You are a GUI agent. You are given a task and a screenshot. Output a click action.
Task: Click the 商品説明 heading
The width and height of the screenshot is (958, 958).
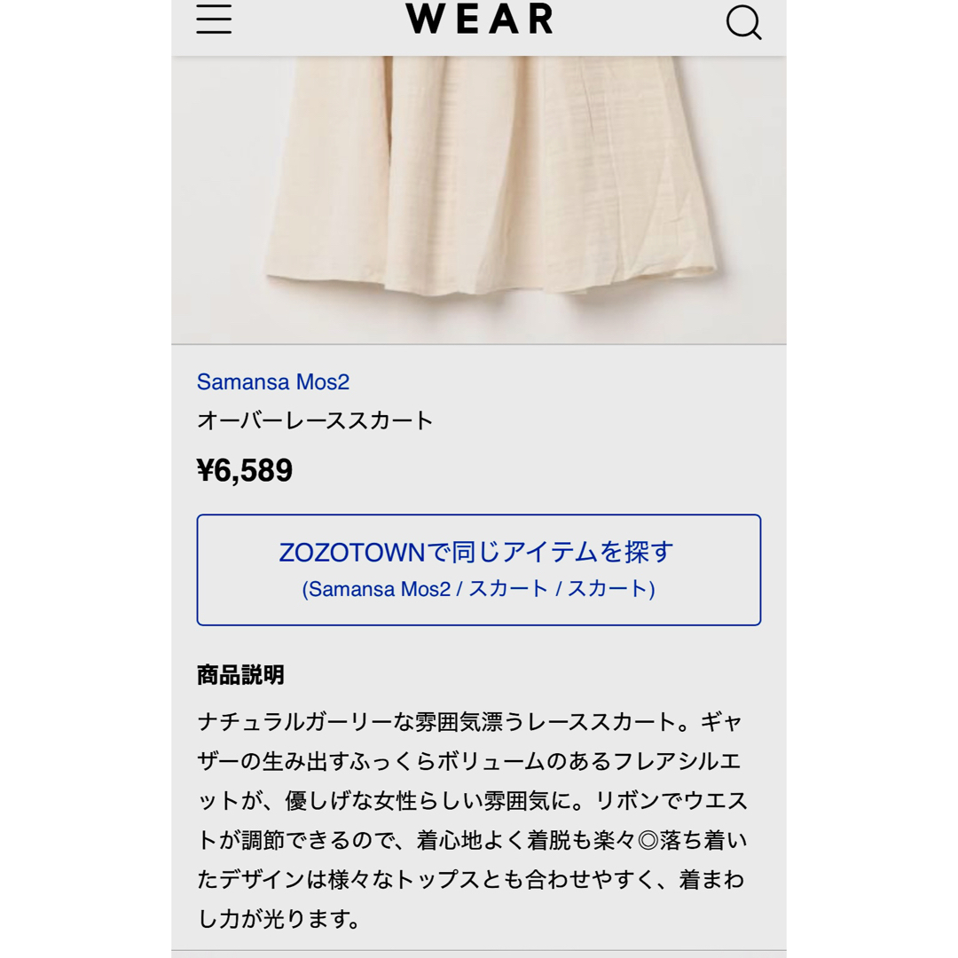[x=240, y=675]
